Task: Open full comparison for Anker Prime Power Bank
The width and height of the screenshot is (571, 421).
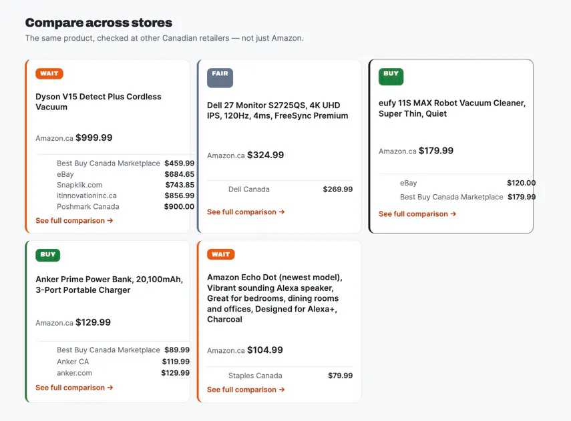Action: (74, 388)
